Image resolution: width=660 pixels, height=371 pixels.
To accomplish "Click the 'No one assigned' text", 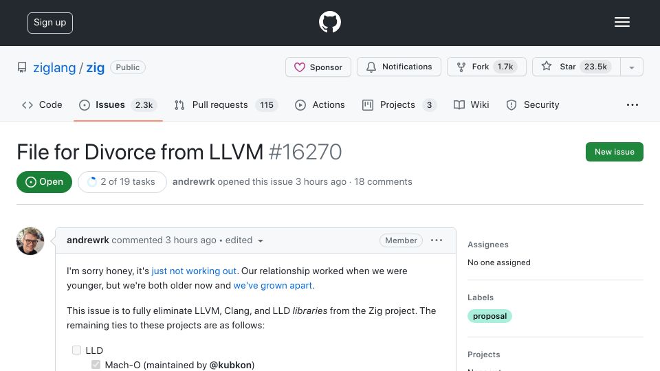I will point(499,262).
